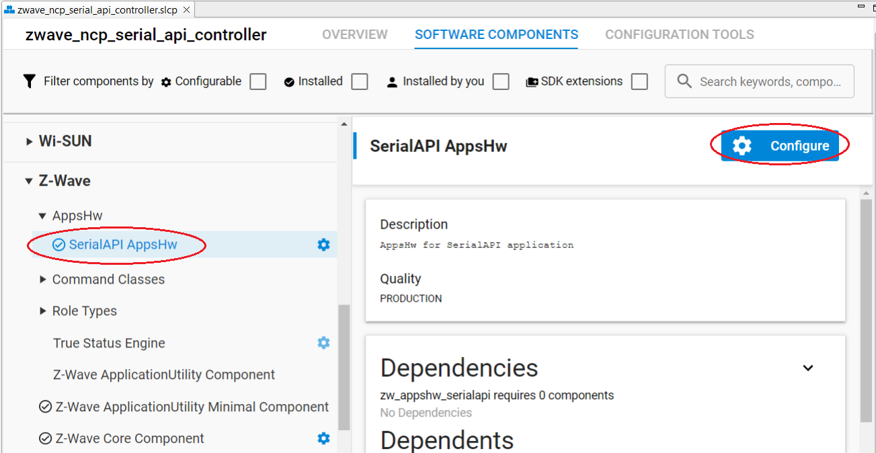Click the Configurable gear icon in filter bar

(165, 81)
